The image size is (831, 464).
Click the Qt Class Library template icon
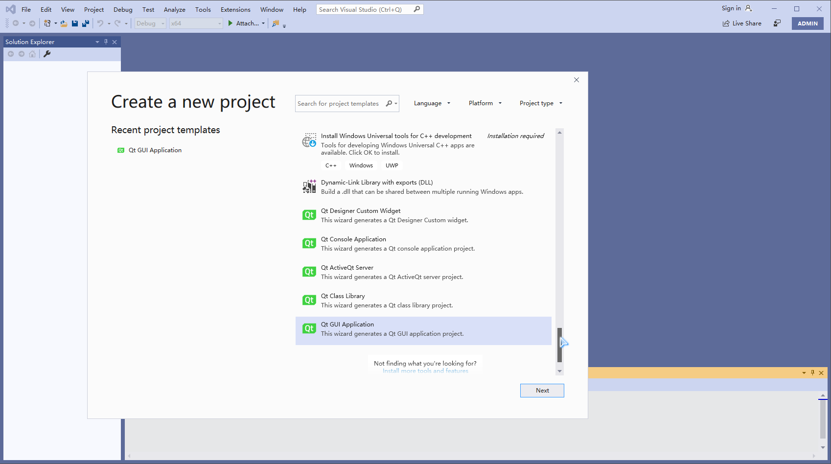[x=309, y=300]
